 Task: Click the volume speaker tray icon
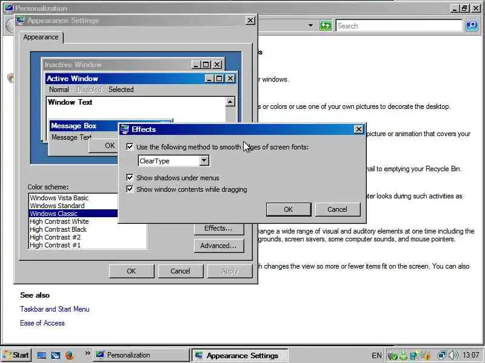453,355
